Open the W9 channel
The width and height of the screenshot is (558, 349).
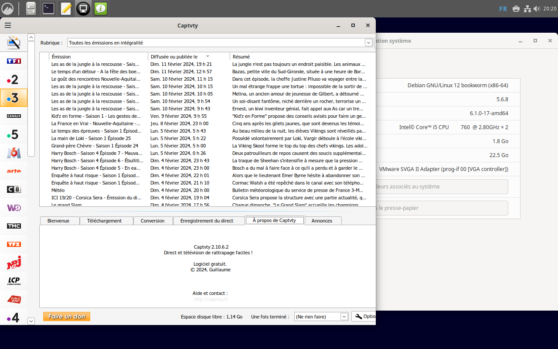click(x=14, y=208)
